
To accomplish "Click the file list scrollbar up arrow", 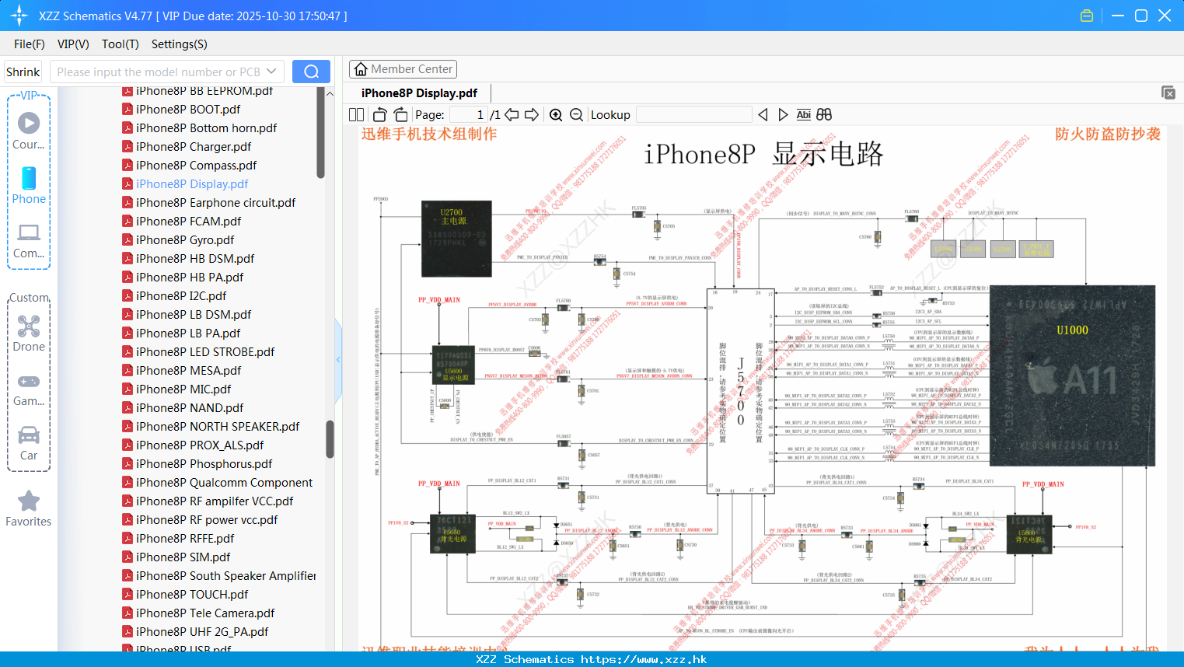I will (x=330, y=93).
